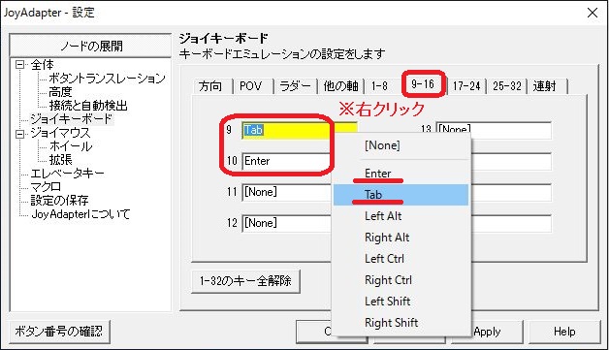Select ボタントランスレーション in the tree
609x350 pixels.
[x=107, y=79]
